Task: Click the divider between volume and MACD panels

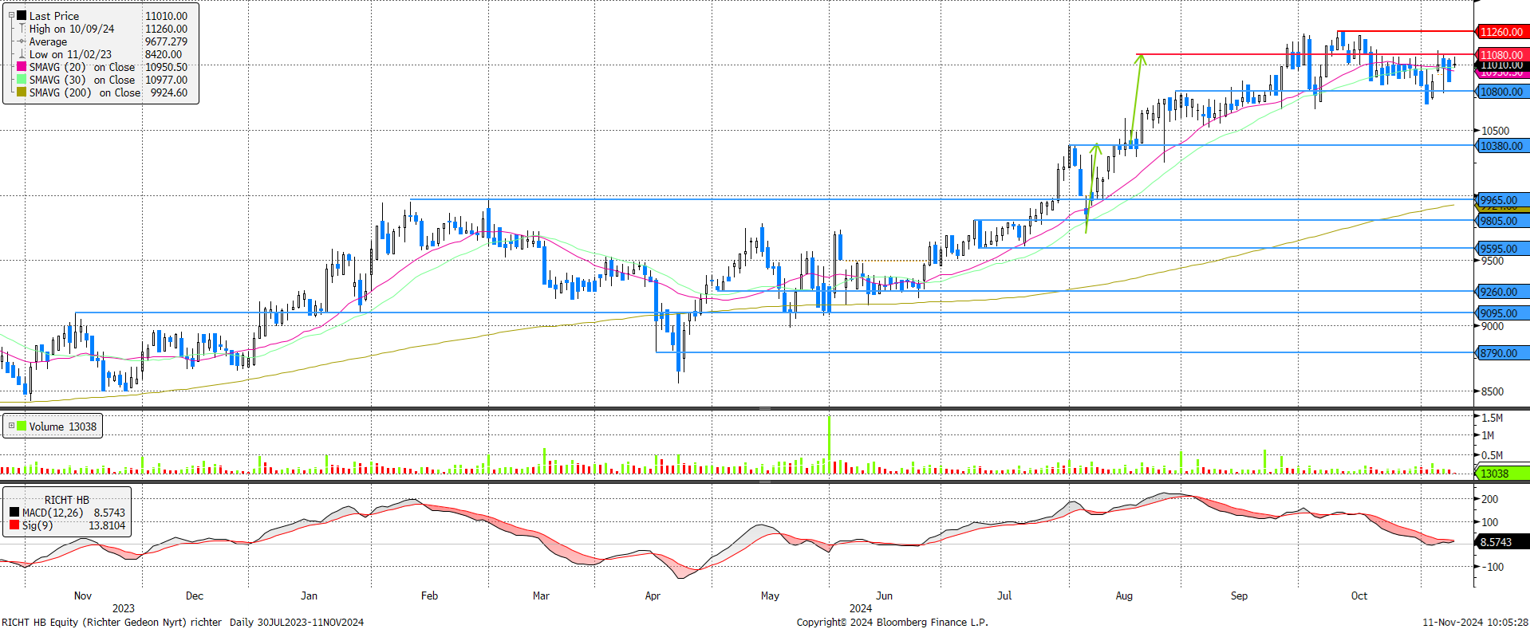Action: (765, 482)
